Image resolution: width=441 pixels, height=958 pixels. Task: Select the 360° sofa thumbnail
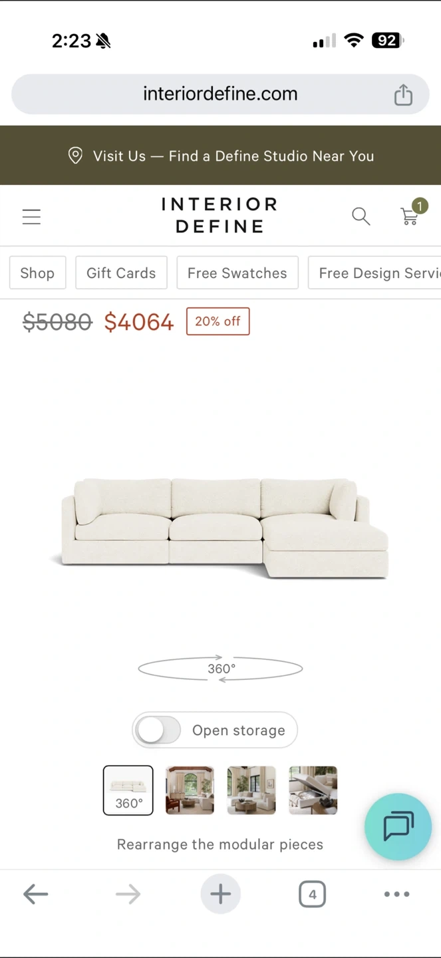tap(128, 790)
